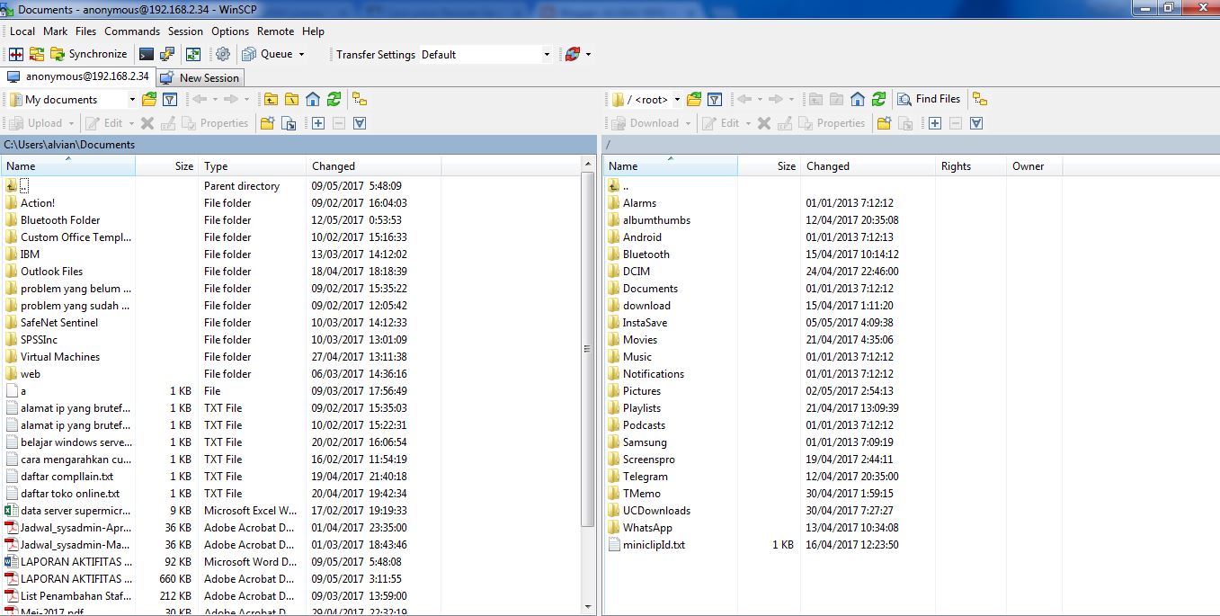This screenshot has height=616, width=1220.
Task: Open Preferences via the gear icon
Action: (x=223, y=54)
